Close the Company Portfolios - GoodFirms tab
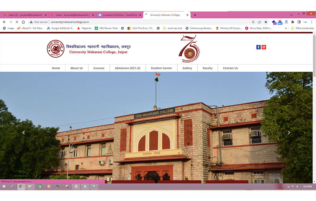The image size is (316, 201). [x=140, y=15]
